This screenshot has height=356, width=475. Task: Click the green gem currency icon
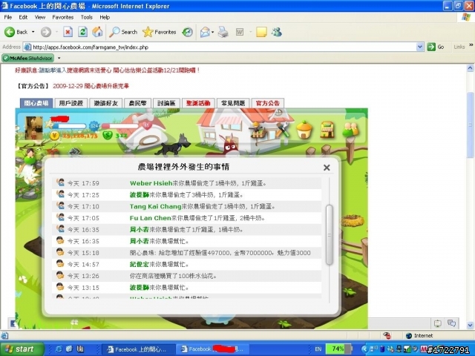[x=108, y=135]
